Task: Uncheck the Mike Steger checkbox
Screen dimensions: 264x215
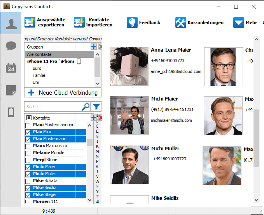Action: 28,195
